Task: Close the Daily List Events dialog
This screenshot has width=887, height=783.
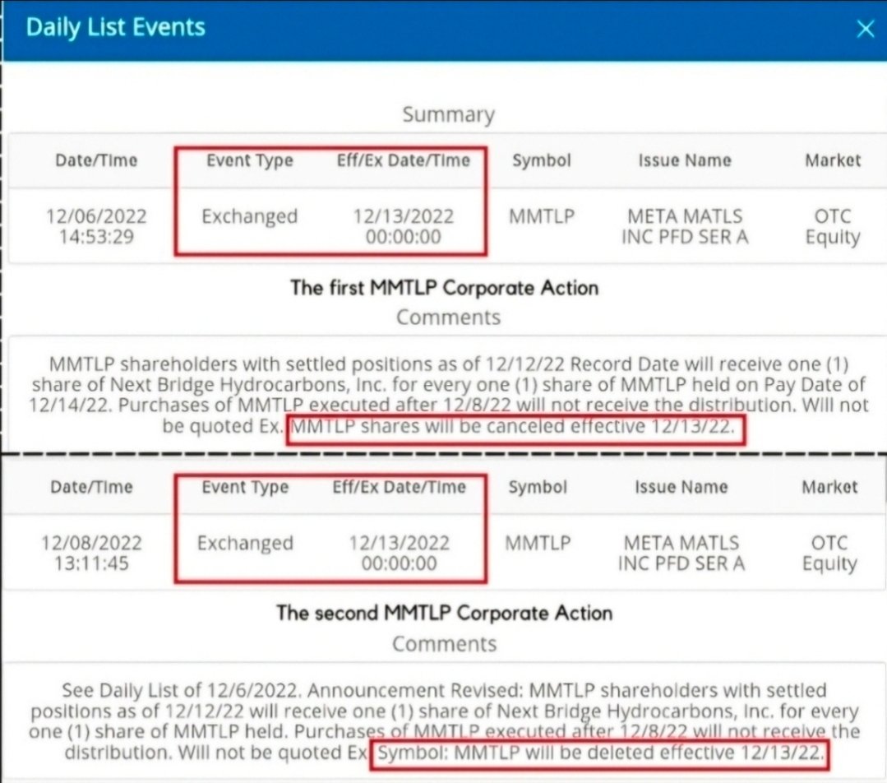Action: (x=865, y=28)
